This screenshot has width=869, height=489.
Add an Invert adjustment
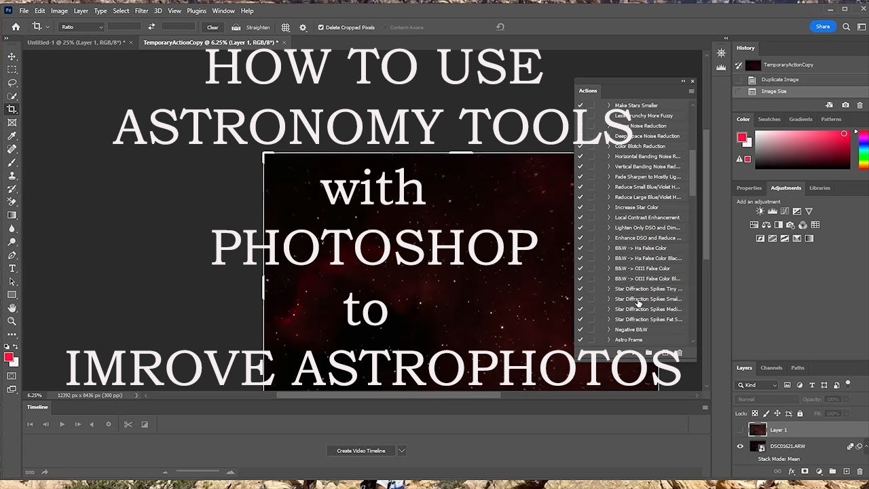[760, 238]
